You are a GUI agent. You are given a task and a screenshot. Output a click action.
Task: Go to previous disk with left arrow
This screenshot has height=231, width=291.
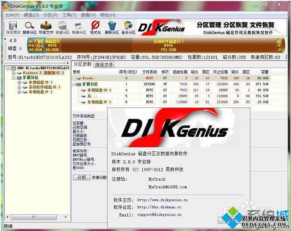tap(11, 40)
